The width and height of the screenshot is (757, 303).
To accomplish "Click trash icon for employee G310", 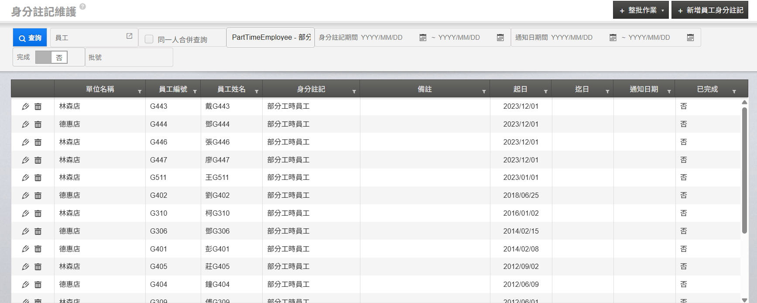I will pyautogui.click(x=38, y=213).
